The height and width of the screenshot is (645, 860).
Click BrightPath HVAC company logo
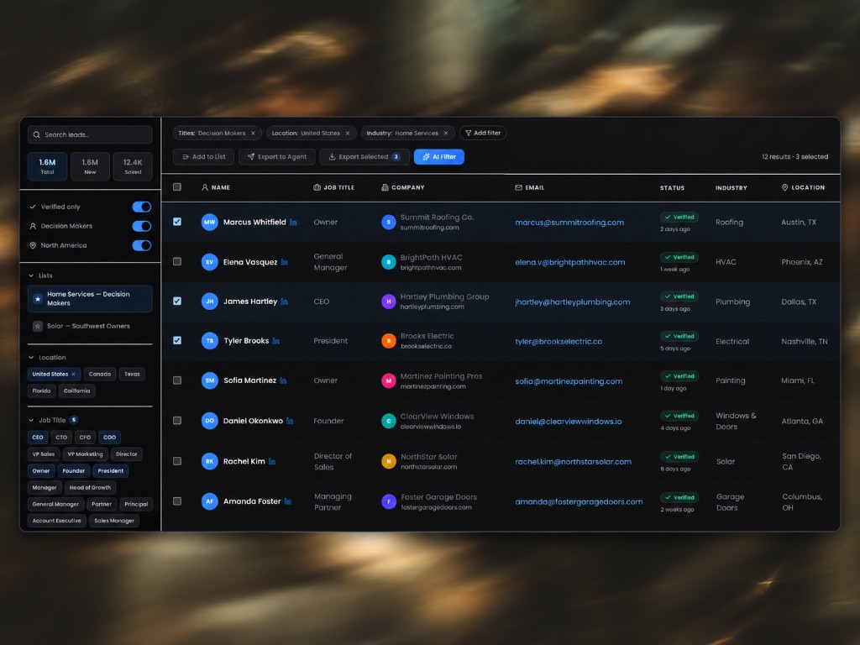(x=388, y=262)
